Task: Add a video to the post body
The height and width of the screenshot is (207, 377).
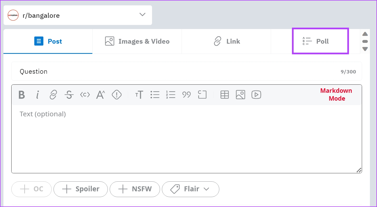Action: tap(256, 95)
